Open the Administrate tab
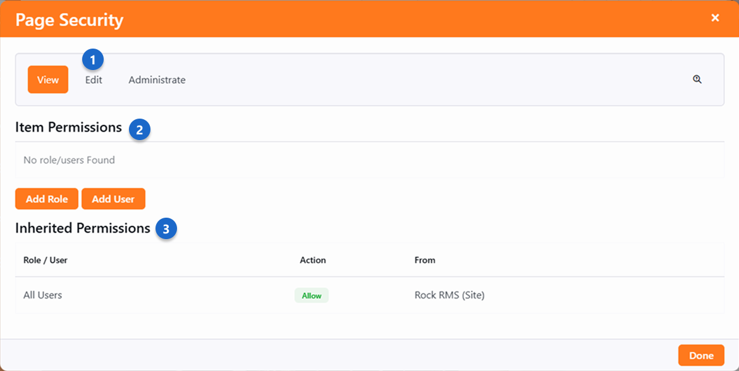739x371 pixels. [x=157, y=80]
